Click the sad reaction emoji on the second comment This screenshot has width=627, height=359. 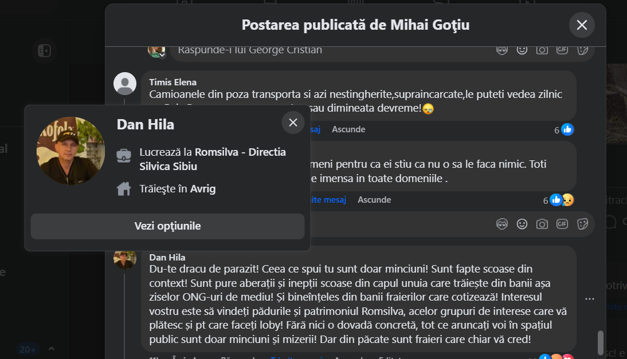pyautogui.click(x=567, y=200)
